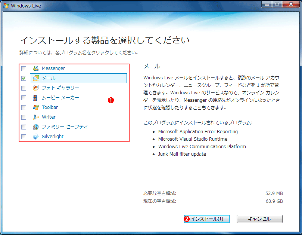View ムービー メーカー details
Screen dimensions: 302x235
coord(60,98)
